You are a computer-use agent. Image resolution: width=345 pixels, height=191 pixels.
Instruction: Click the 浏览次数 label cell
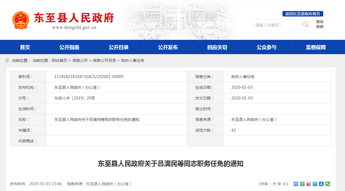tap(205, 130)
